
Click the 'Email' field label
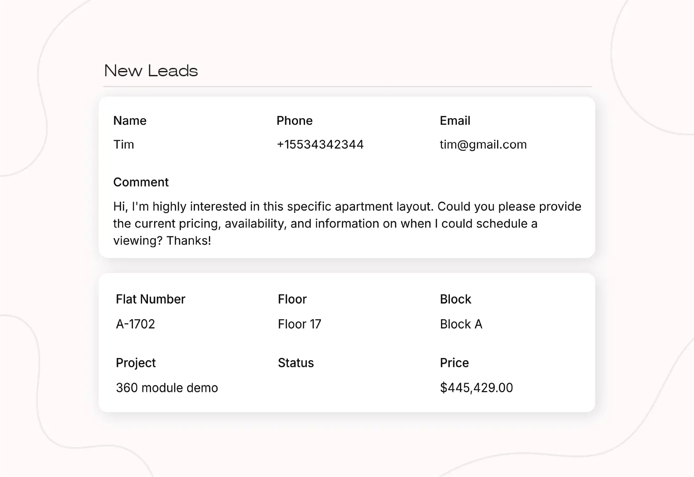pyautogui.click(x=455, y=121)
